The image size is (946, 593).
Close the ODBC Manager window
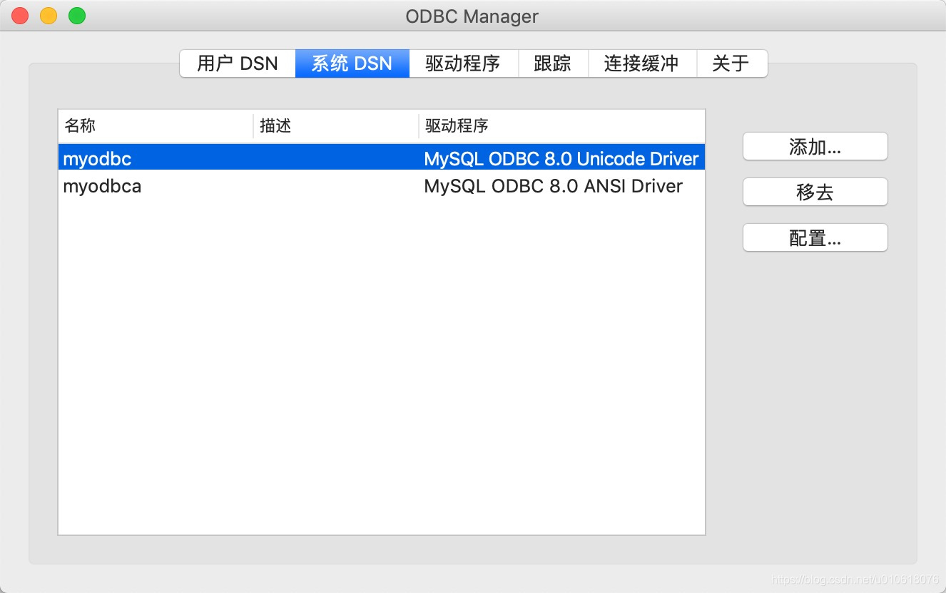[x=20, y=16]
